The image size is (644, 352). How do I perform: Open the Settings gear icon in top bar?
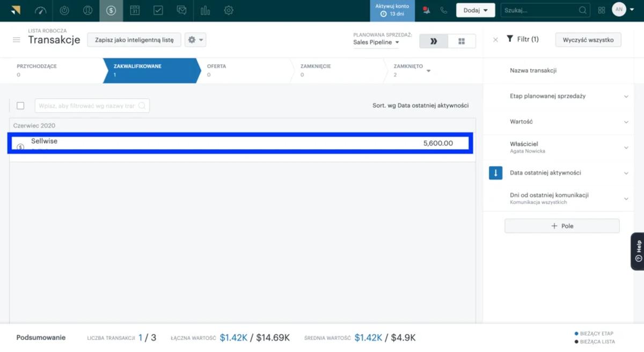(x=229, y=10)
